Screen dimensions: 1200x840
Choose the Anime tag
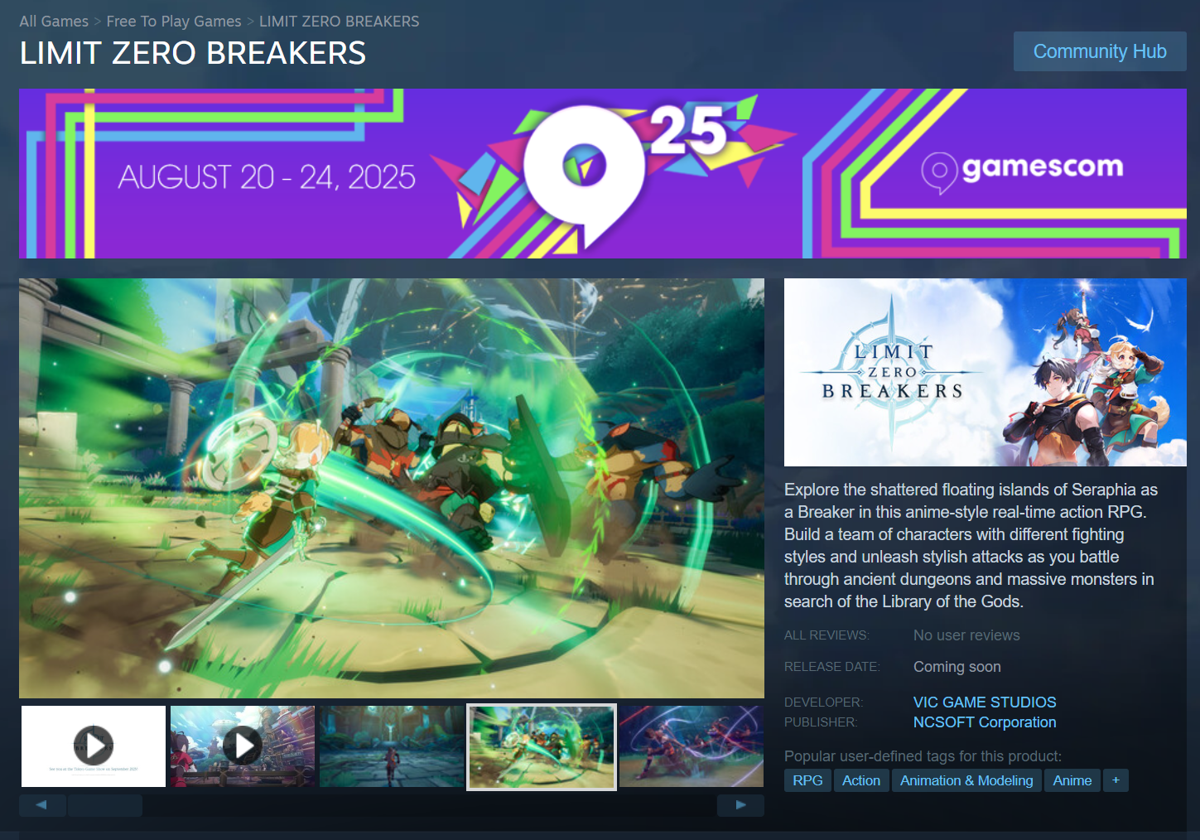coord(1072,780)
